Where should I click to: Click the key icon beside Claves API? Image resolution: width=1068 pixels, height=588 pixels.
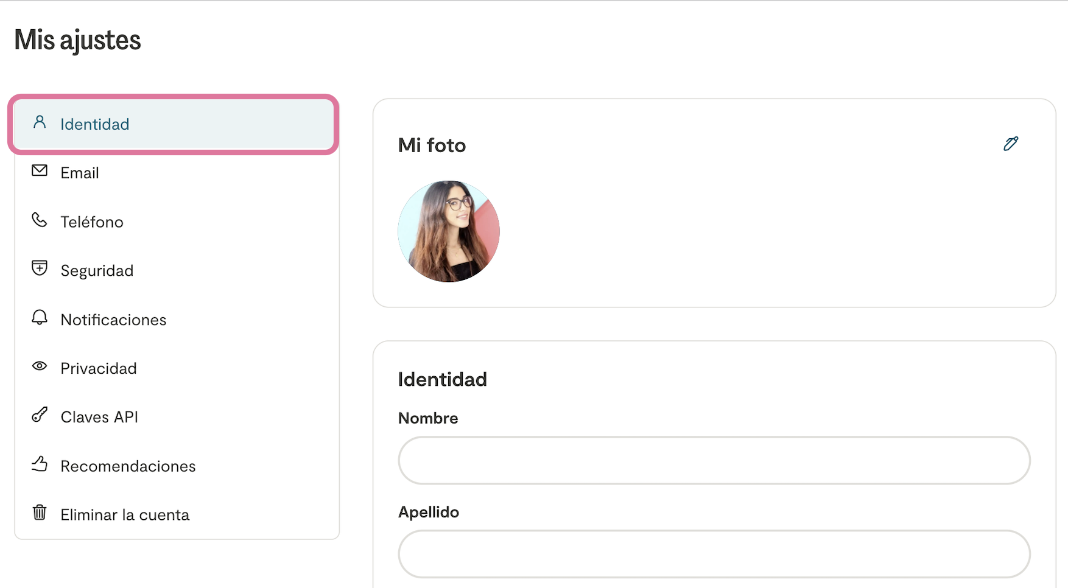40,415
